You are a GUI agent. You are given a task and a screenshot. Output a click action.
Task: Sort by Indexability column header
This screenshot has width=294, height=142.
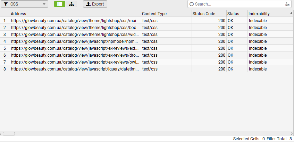267,13
